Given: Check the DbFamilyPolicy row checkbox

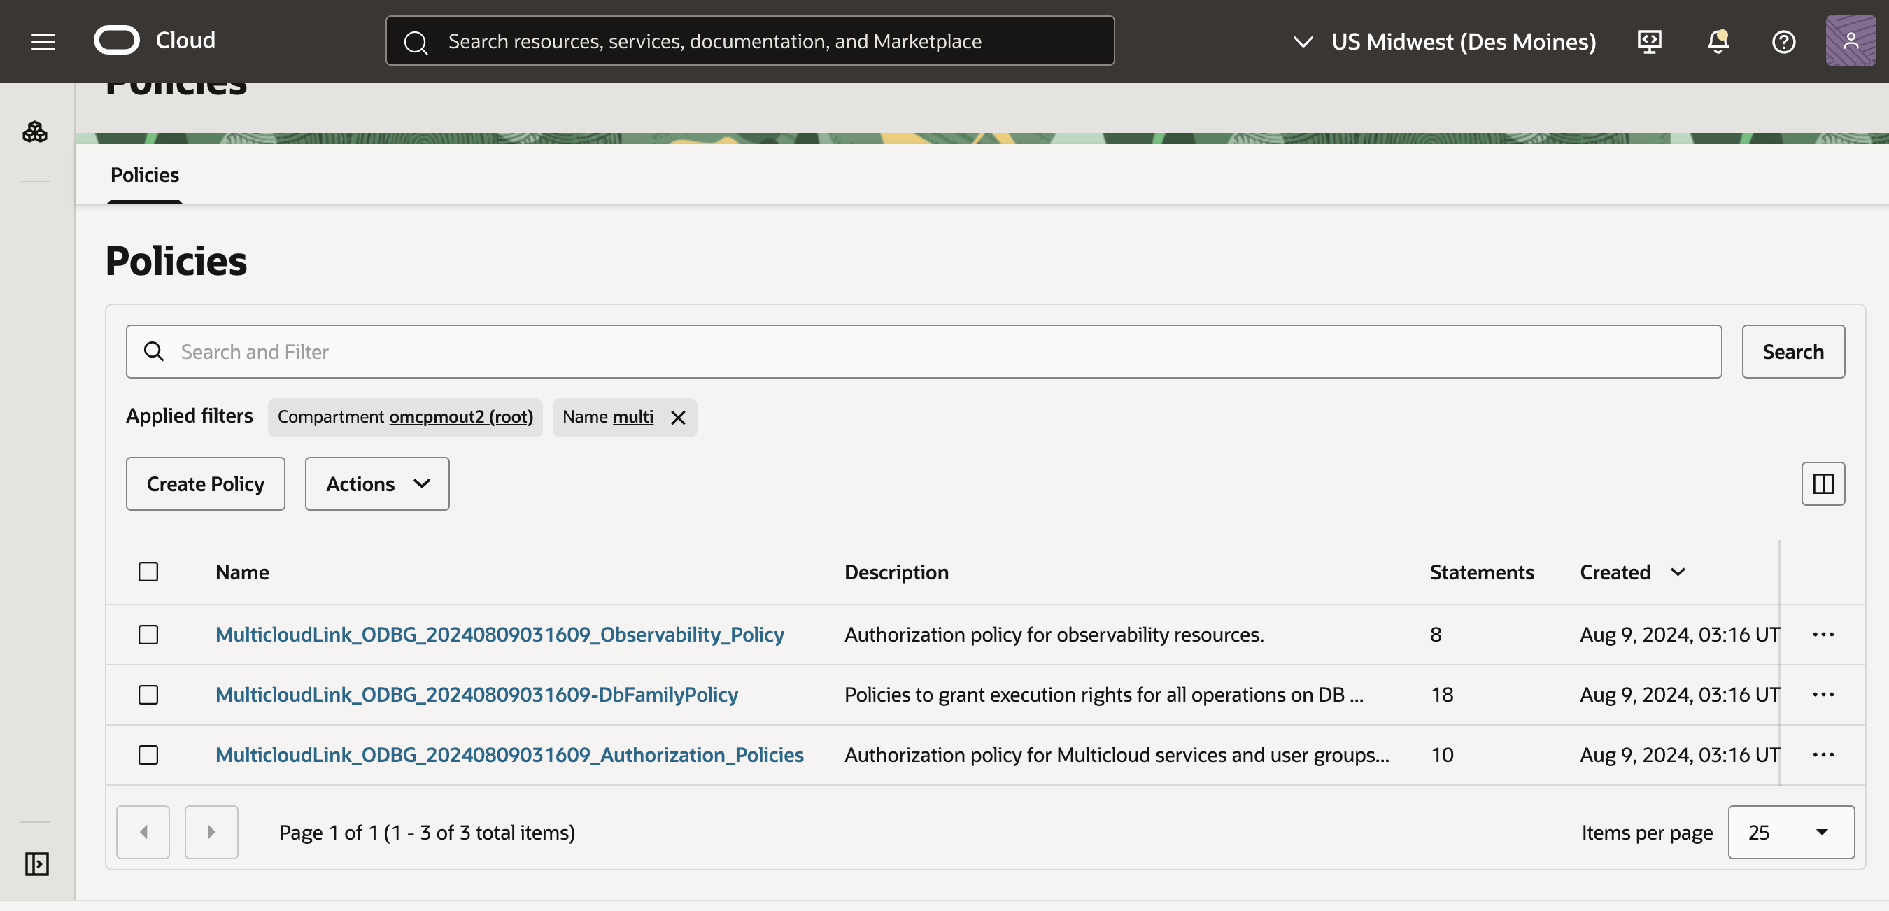Looking at the screenshot, I should 148,695.
